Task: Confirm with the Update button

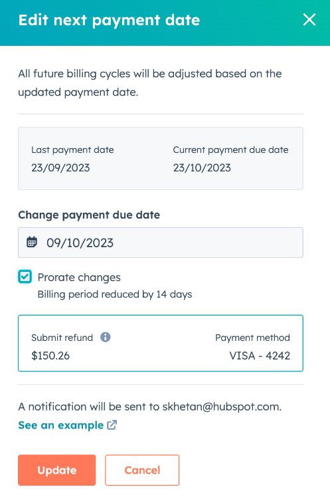Action: [57, 470]
